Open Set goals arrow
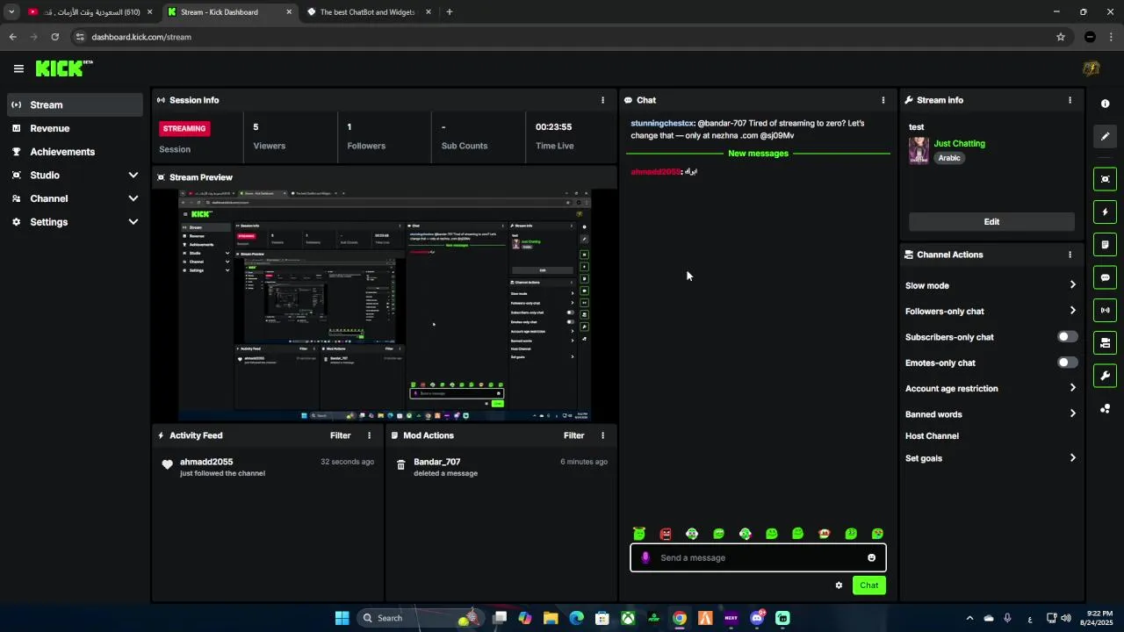Viewport: 1124px width, 632px height. pyautogui.click(x=1072, y=458)
